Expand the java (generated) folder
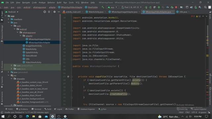This screenshot has height=119, width=212. pos(9,72)
